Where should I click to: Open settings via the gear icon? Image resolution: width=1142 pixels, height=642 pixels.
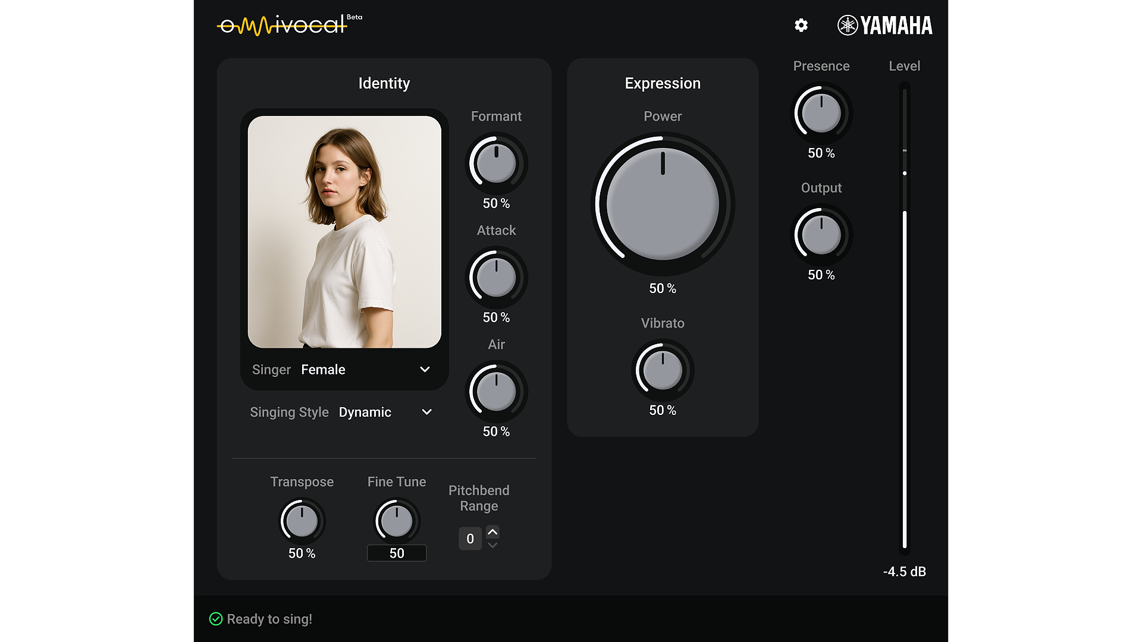click(x=801, y=25)
